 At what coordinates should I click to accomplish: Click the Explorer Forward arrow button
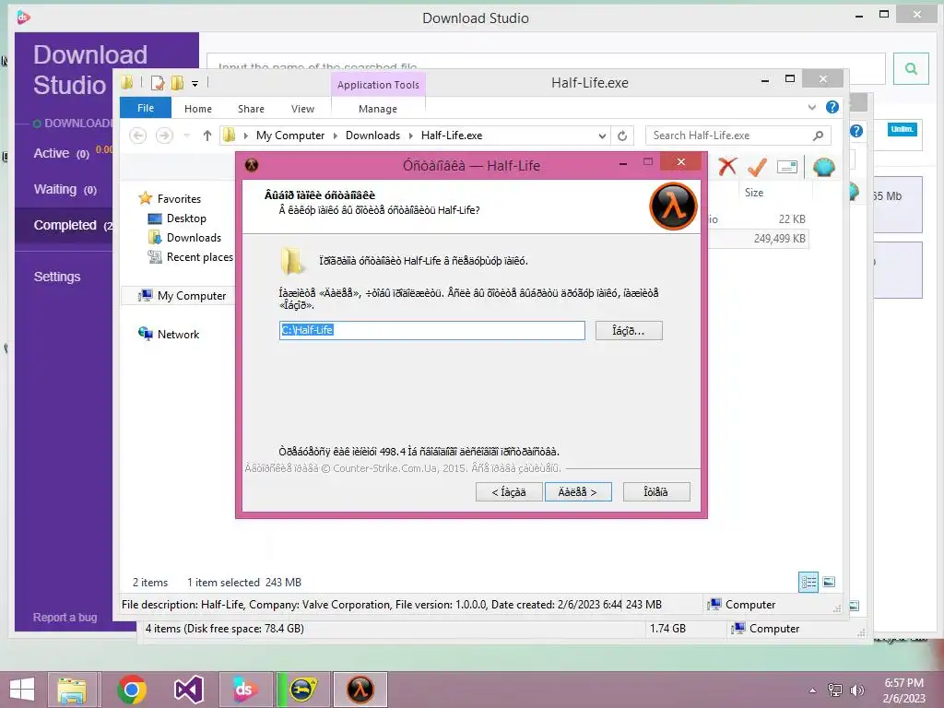tap(164, 136)
